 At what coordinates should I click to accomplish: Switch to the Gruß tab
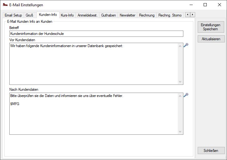click(x=30, y=15)
